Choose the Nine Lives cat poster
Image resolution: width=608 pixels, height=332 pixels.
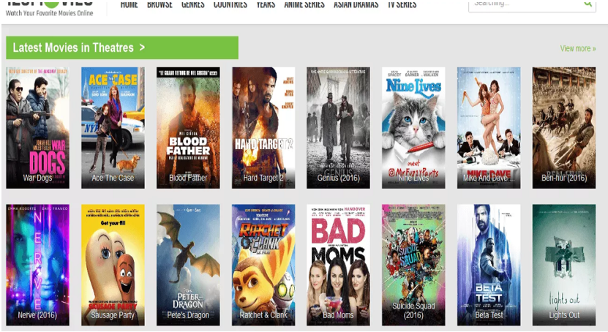[x=413, y=128]
